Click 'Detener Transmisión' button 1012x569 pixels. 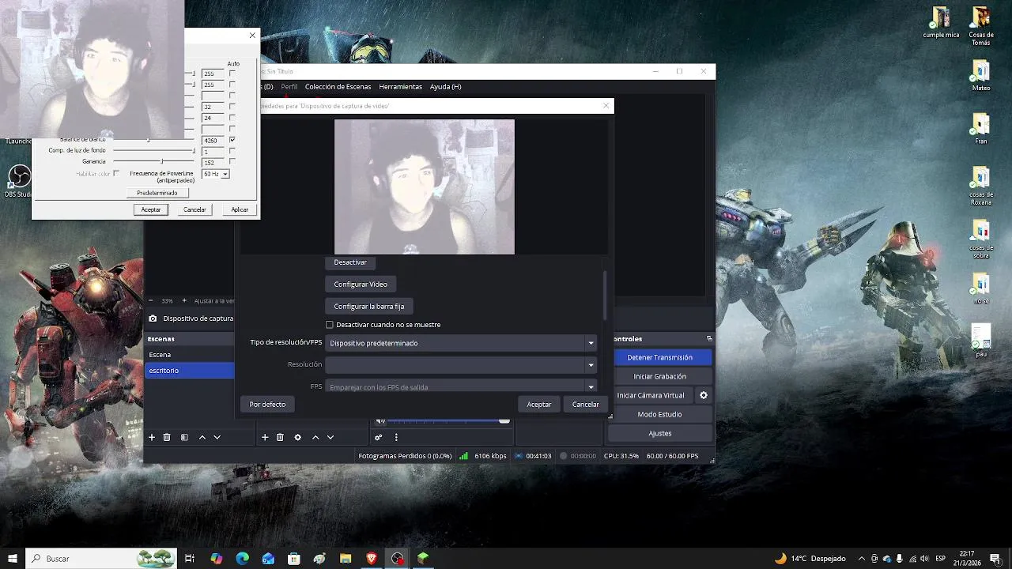pos(660,357)
